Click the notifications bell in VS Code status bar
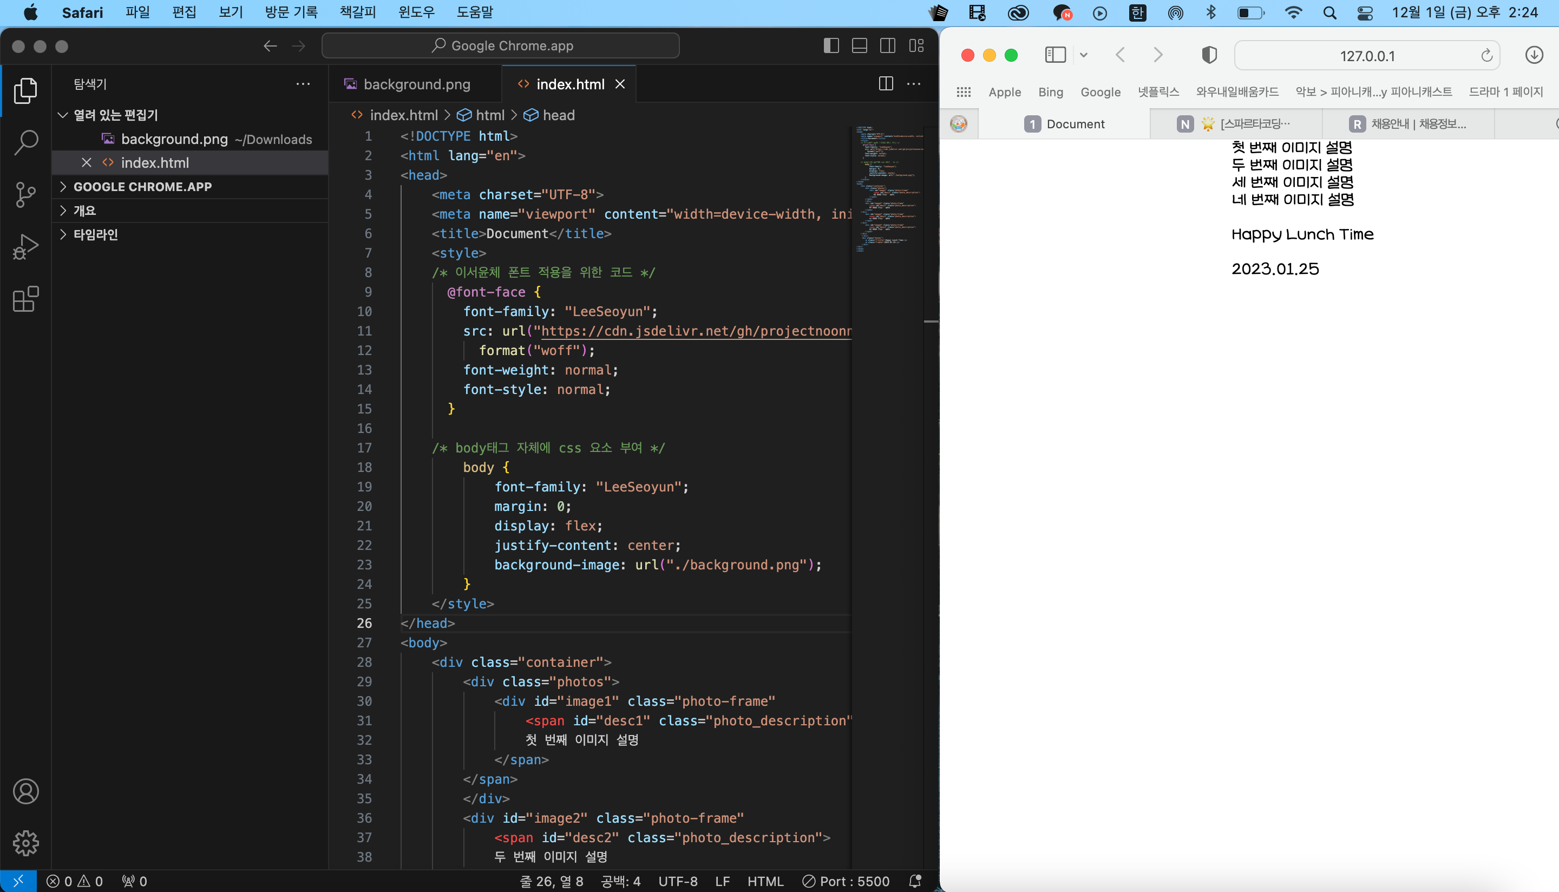Viewport: 1559px width, 892px height. click(915, 881)
